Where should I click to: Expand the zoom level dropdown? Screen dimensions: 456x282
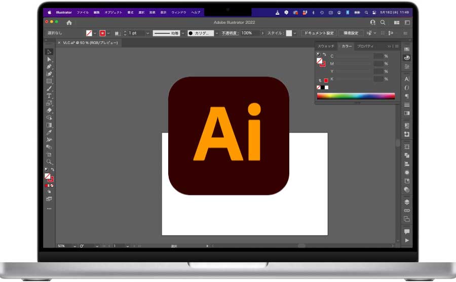pyautogui.click(x=75, y=246)
